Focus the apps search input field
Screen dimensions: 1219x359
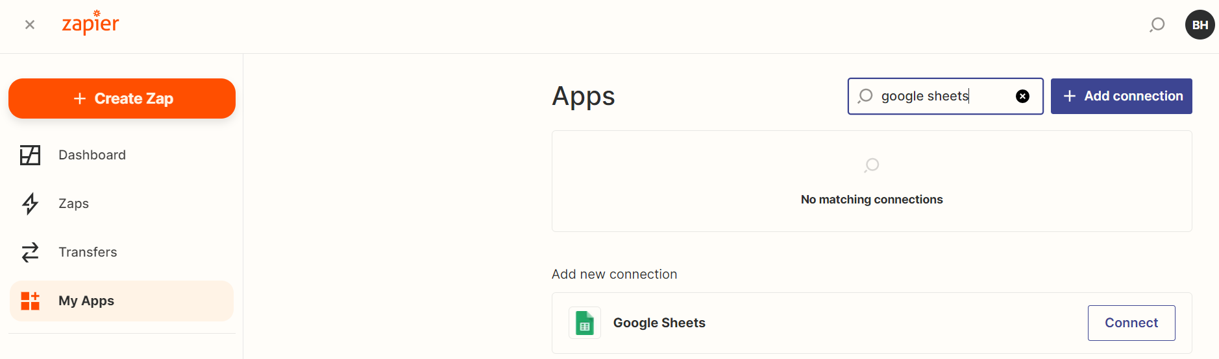945,97
